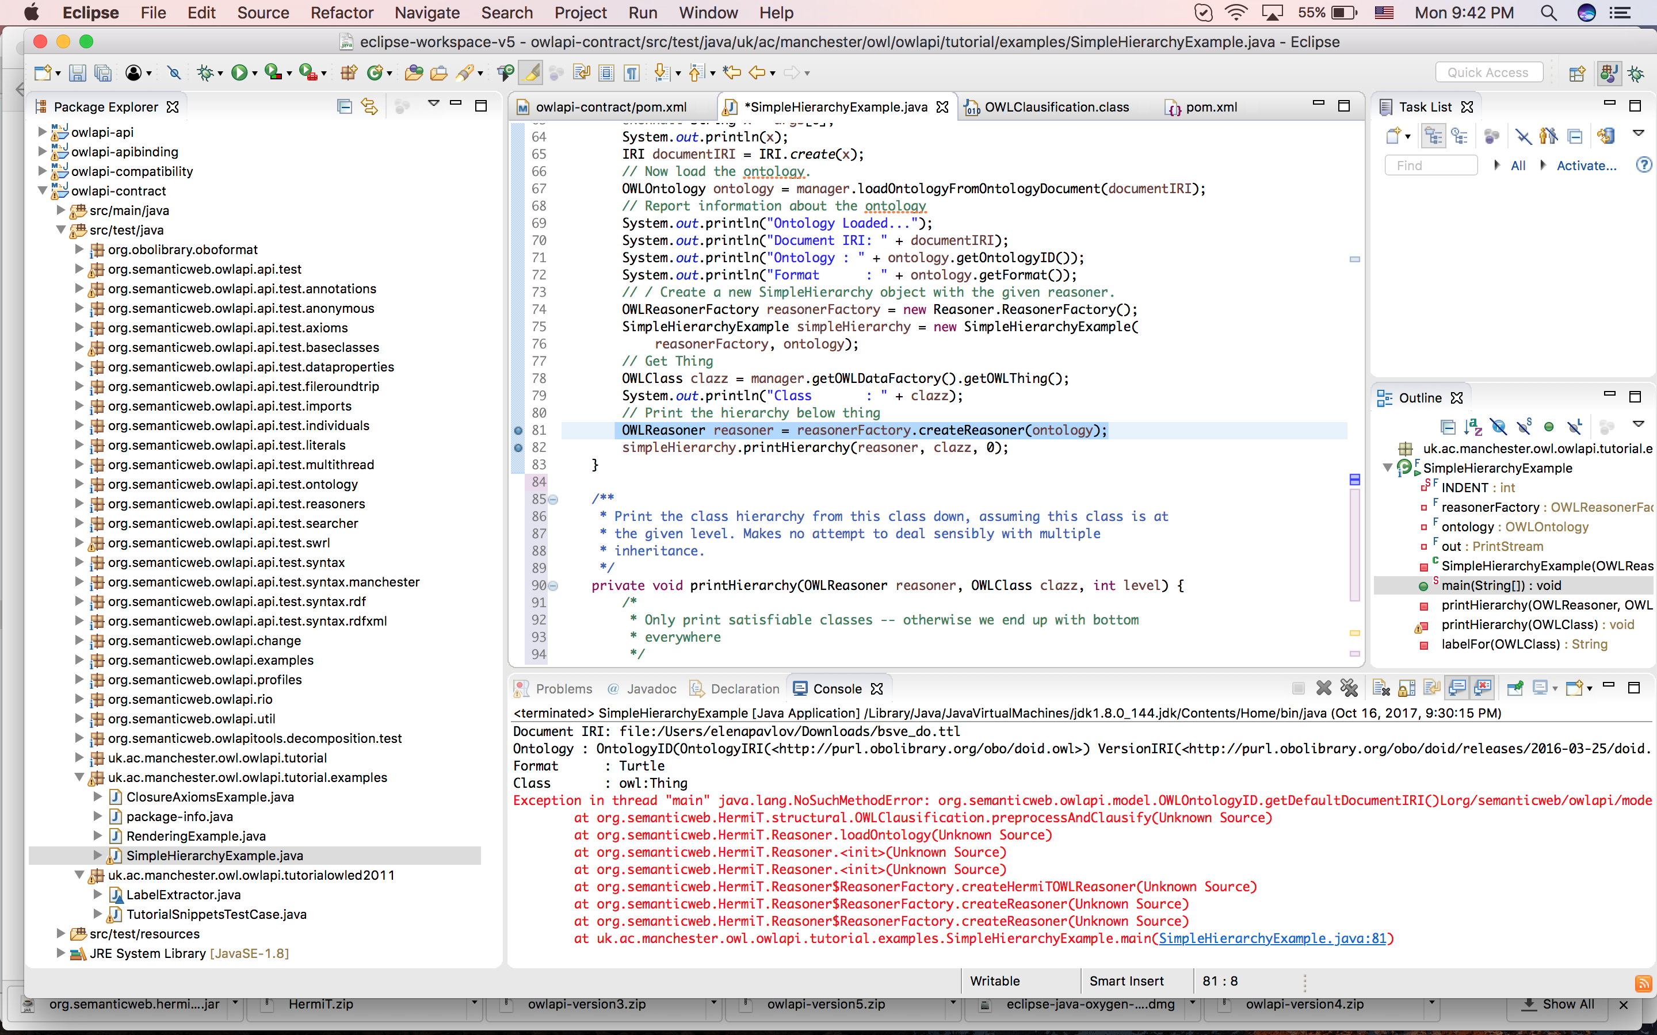
Task: Remove all terminated launches in Console view
Action: pyautogui.click(x=1350, y=688)
